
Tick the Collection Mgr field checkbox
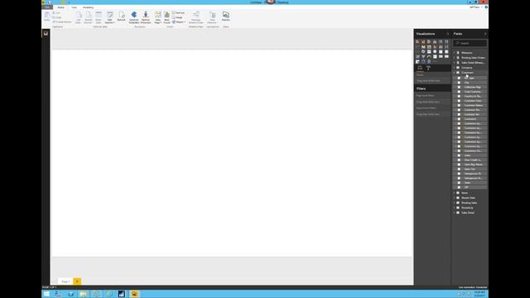point(459,87)
